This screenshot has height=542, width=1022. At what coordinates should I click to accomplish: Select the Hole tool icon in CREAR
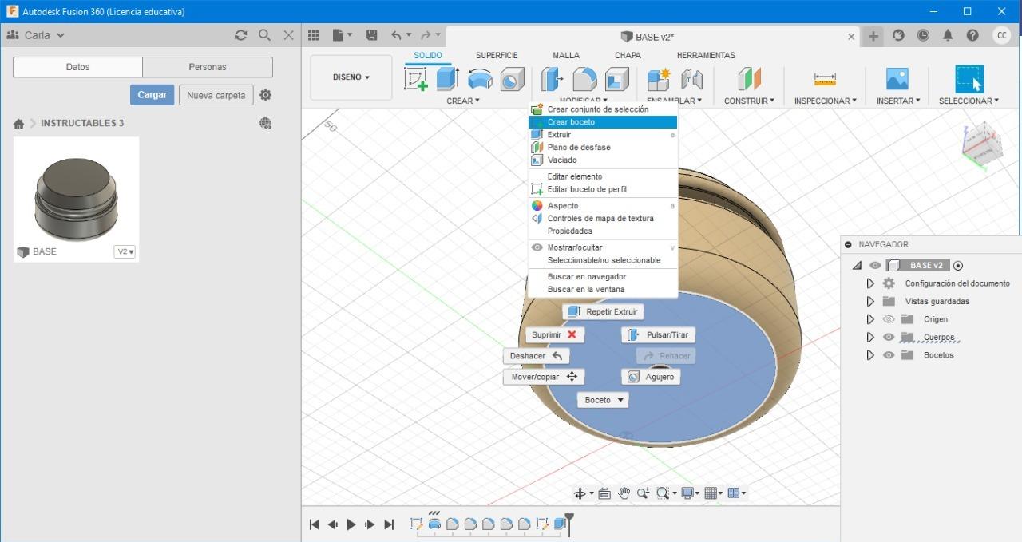click(x=512, y=79)
